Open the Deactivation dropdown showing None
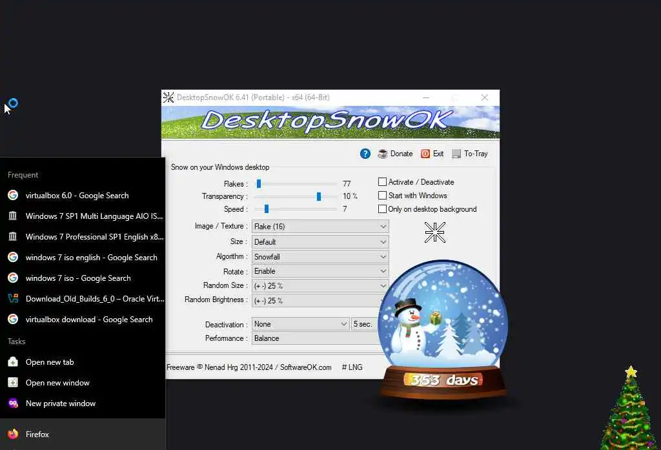Screen dimensions: 661x450 click(301, 324)
